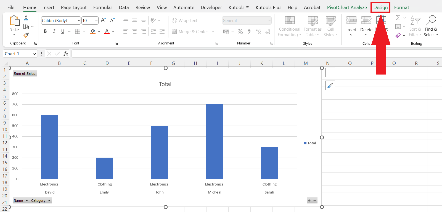The height and width of the screenshot is (212, 442).
Task: Click Merge & Center button
Action: [x=190, y=31]
